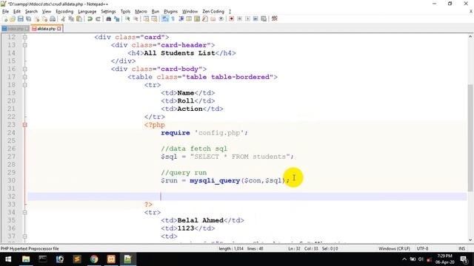Play back the recorded macro icon

click(x=247, y=18)
